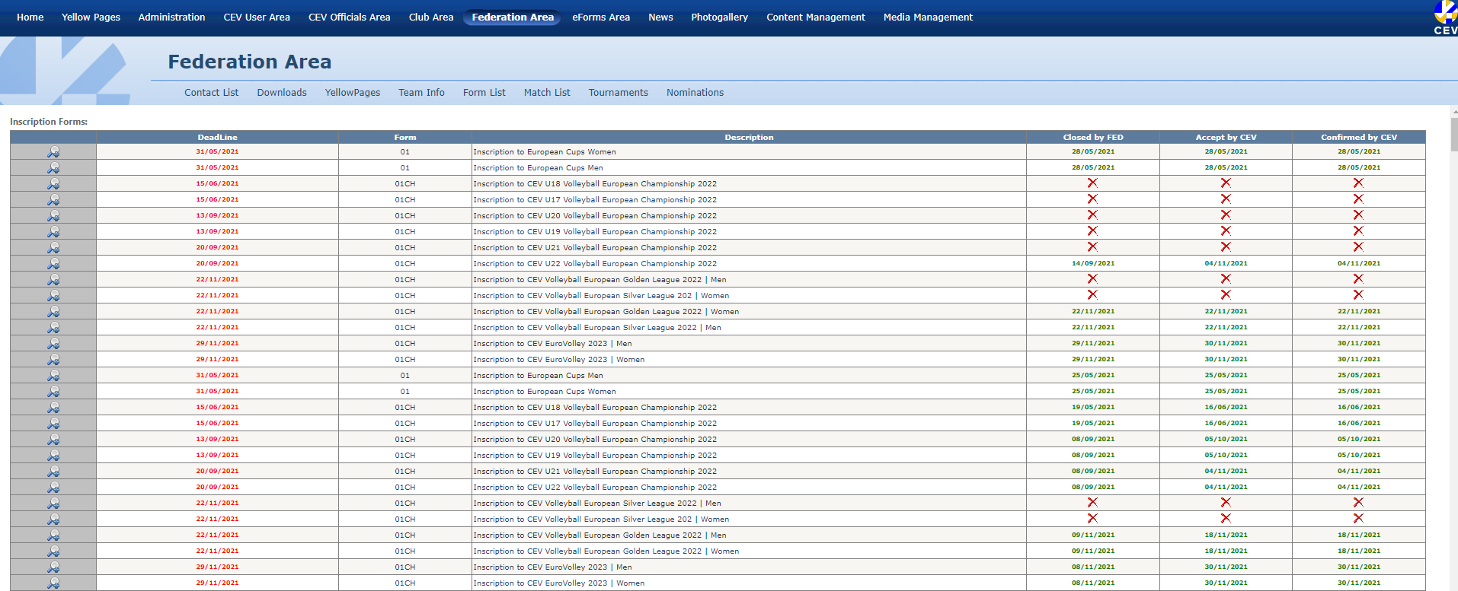Open magnifier for U19 Championship closed 08/09/2021

pyautogui.click(x=53, y=455)
